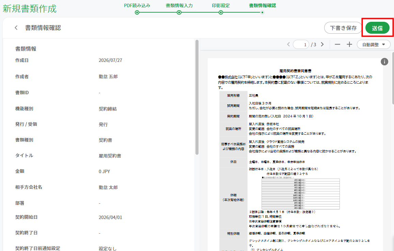Click the 送信 button
394x251 pixels.
tap(377, 28)
